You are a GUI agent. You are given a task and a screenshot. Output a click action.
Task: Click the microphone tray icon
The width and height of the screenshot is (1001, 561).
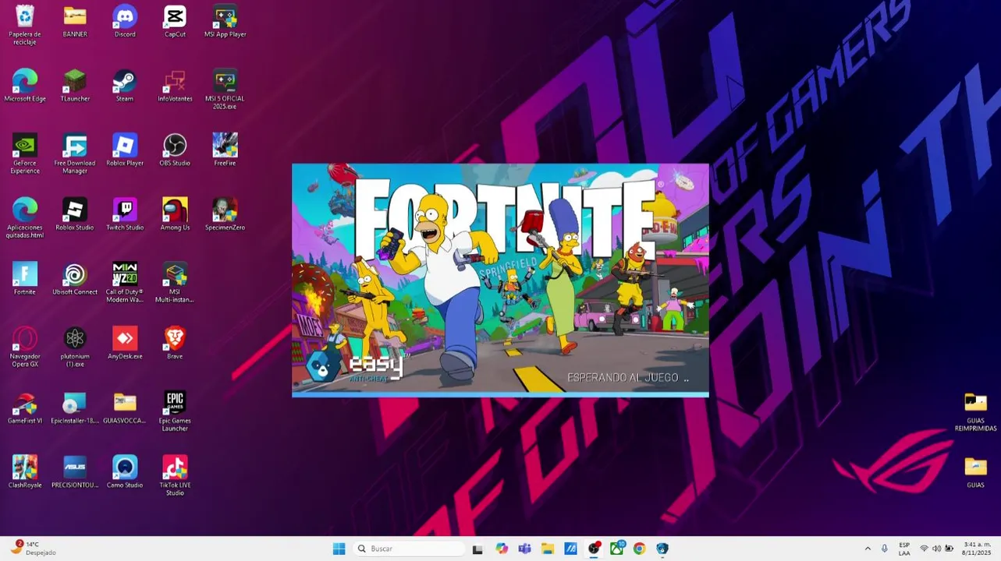click(x=884, y=549)
